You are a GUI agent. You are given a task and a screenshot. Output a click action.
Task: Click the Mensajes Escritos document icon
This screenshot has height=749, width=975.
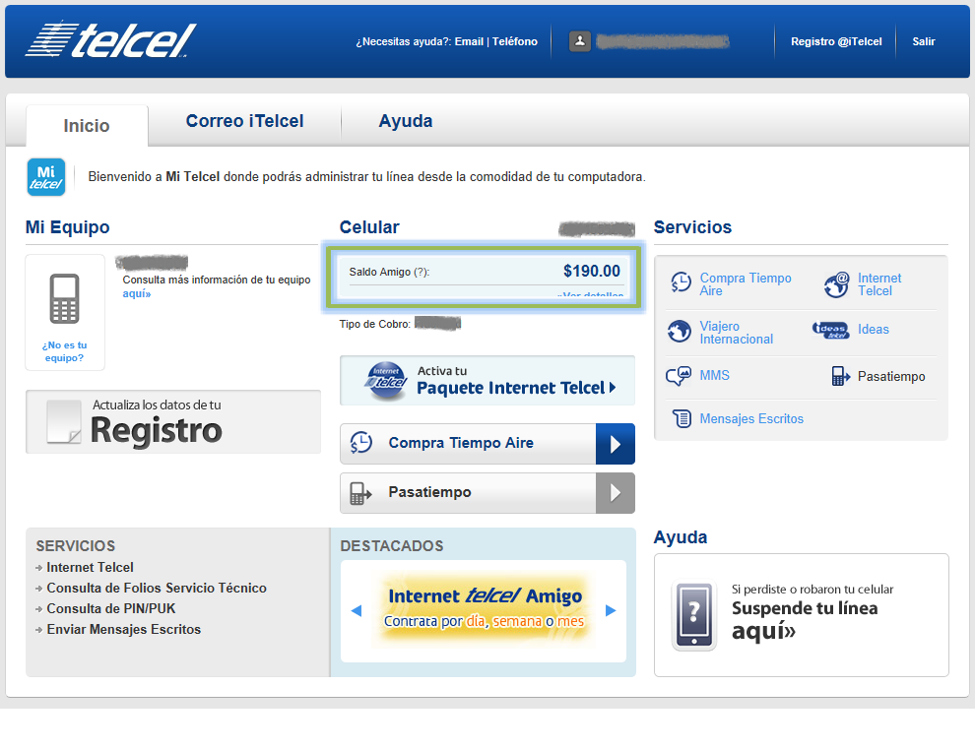682,418
